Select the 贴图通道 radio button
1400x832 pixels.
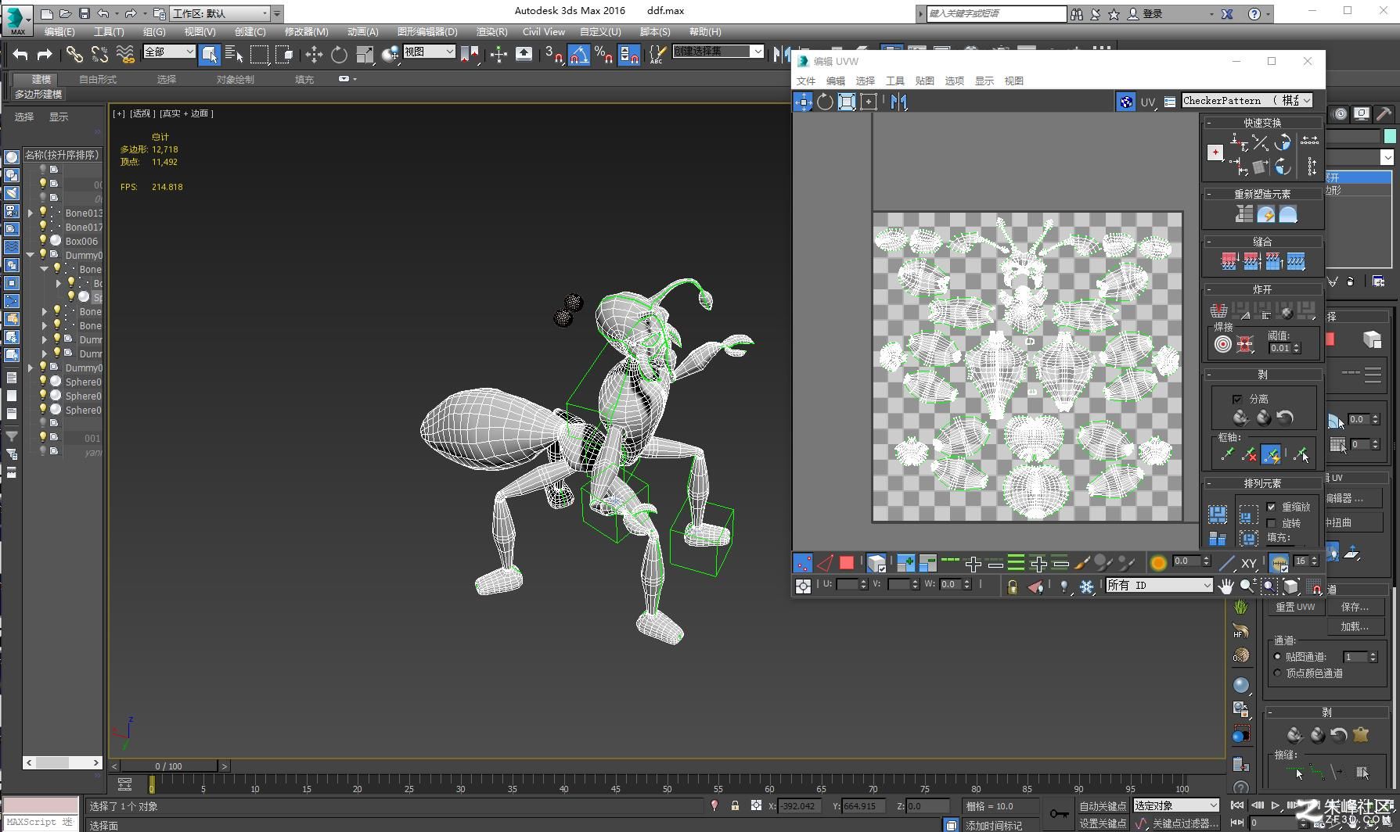1278,657
